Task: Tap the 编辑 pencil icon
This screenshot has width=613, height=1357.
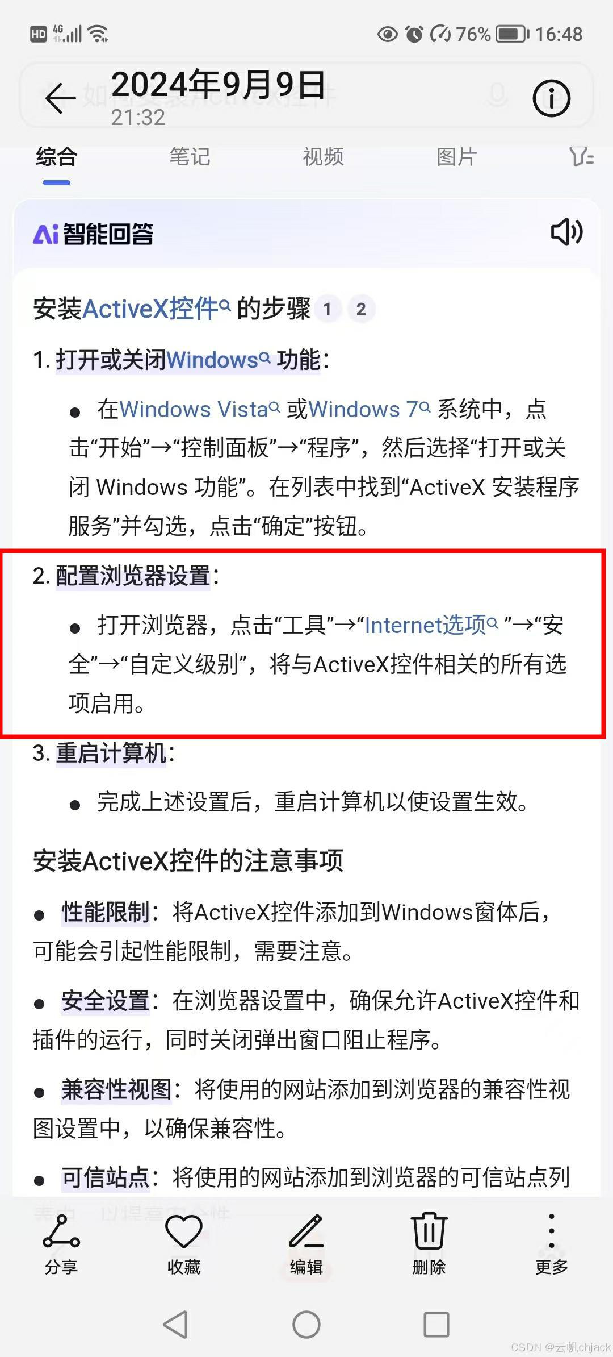Action: [x=306, y=1244]
